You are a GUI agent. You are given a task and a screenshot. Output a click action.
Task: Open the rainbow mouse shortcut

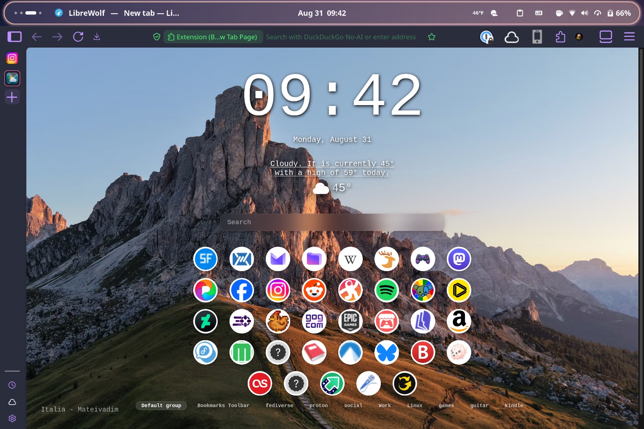tap(423, 290)
